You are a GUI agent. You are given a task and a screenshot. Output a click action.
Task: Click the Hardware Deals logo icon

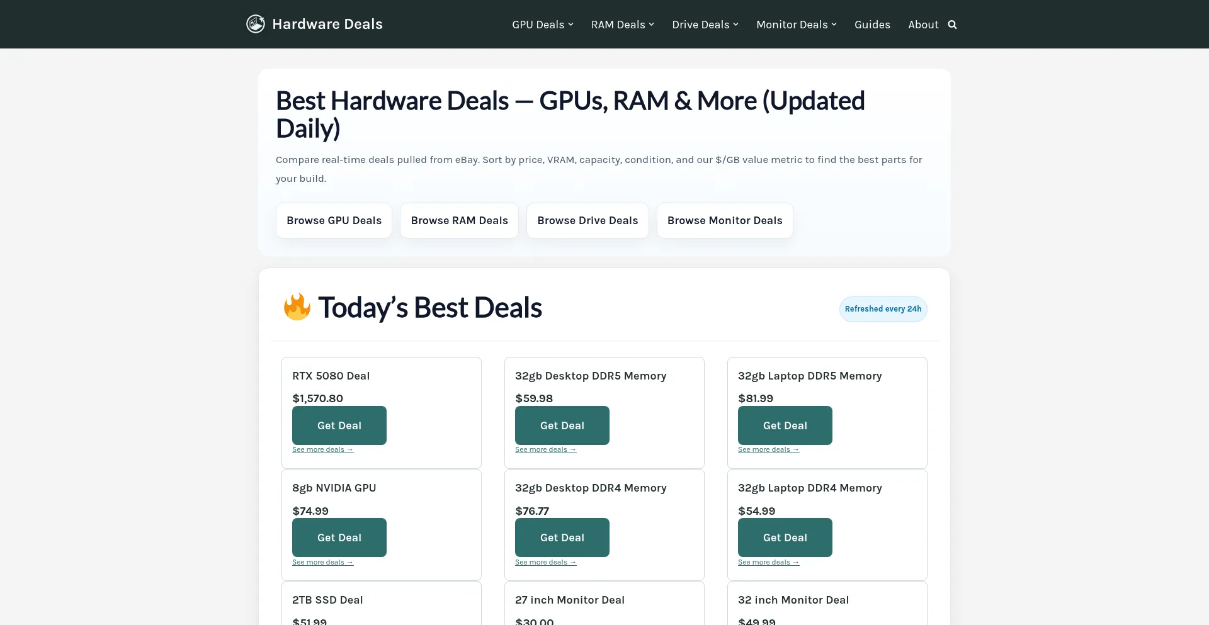click(255, 24)
